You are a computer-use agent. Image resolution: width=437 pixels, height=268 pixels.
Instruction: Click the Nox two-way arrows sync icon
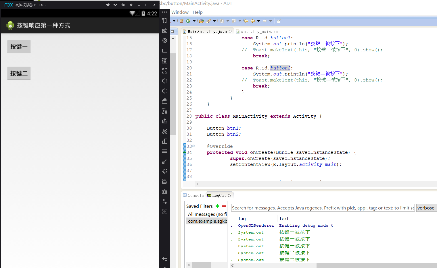click(x=165, y=201)
